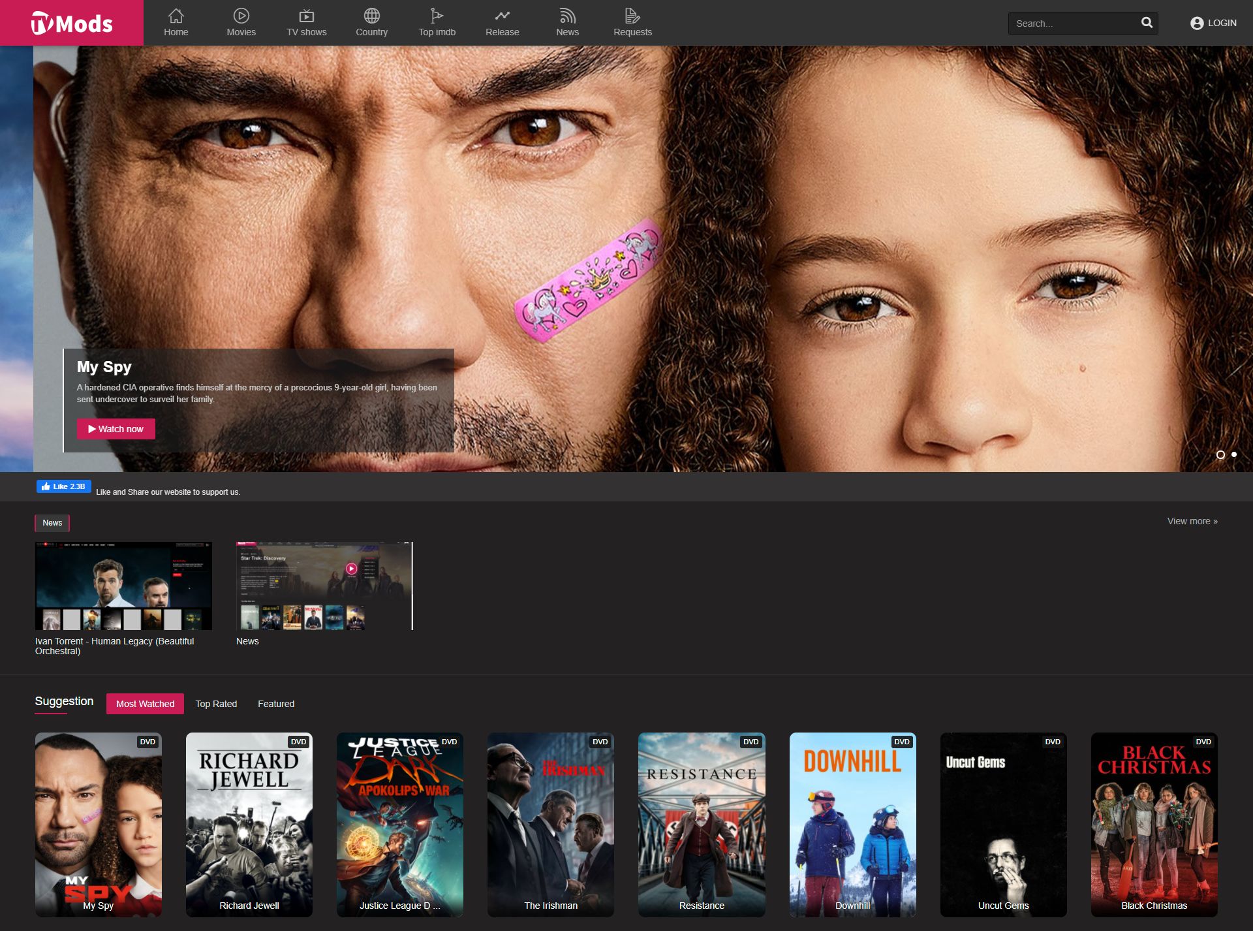Image resolution: width=1253 pixels, height=931 pixels.
Task: Click the Country globe icon
Action: [x=371, y=14]
